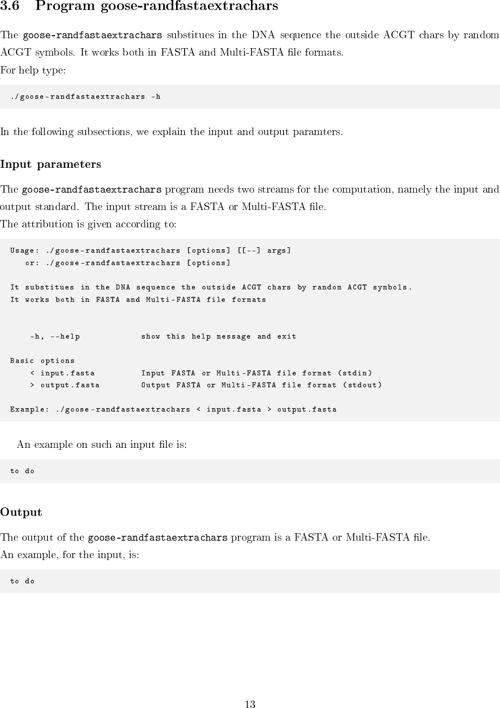The height and width of the screenshot is (708, 500).
Task: Click the "For help type:" text
Action: tap(33, 70)
